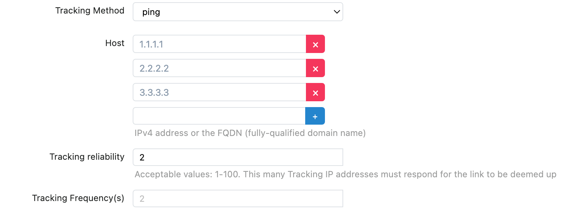Click the Tracking Frequency(s) input field
The width and height of the screenshot is (568, 212).
click(238, 198)
